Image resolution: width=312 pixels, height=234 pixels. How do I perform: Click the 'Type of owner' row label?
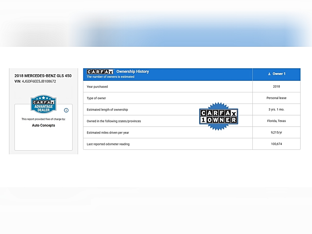tap(96, 98)
